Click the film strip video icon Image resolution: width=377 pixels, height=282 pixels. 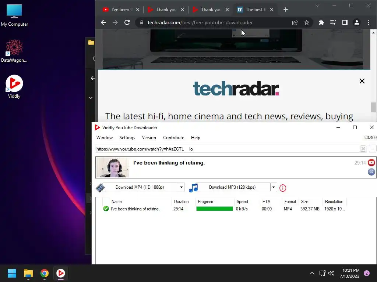point(100,188)
